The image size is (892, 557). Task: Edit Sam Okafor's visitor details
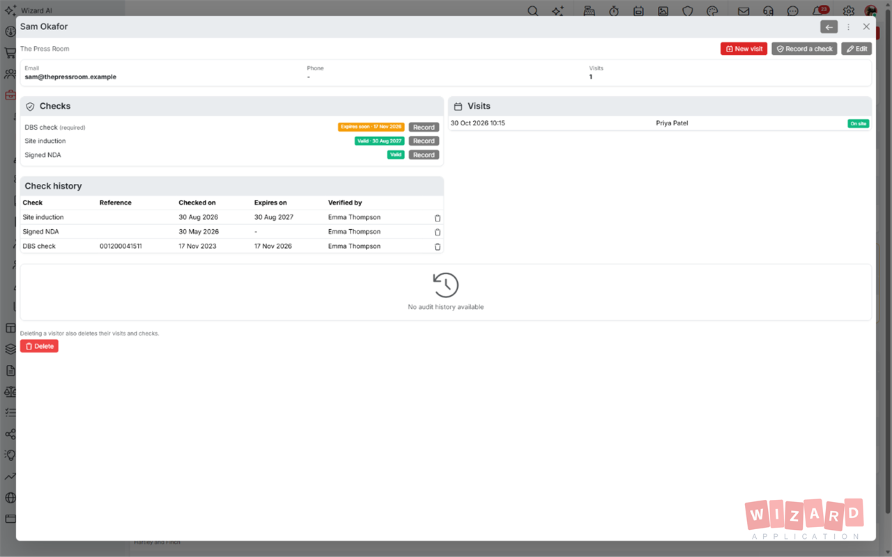[x=856, y=49]
